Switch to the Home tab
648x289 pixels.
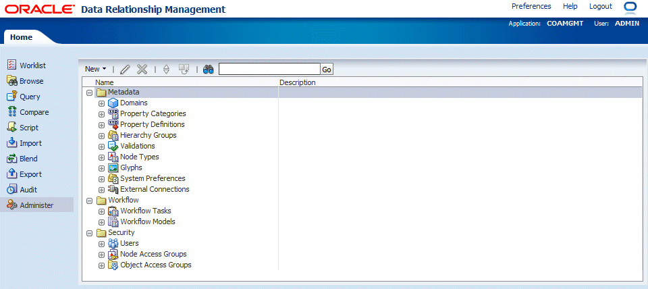[x=21, y=37]
